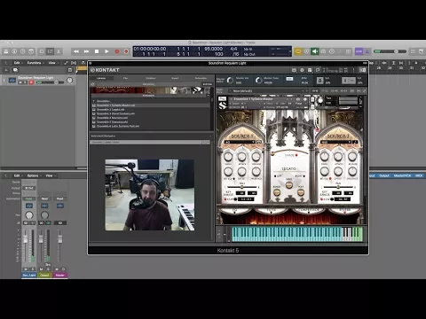Click the Fast Forward transport button
The height and width of the screenshot is (319, 426).
point(86,51)
